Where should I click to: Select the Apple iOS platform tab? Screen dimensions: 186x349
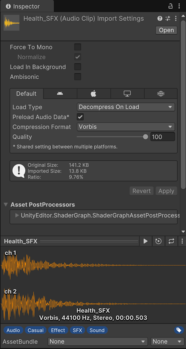[94, 94]
